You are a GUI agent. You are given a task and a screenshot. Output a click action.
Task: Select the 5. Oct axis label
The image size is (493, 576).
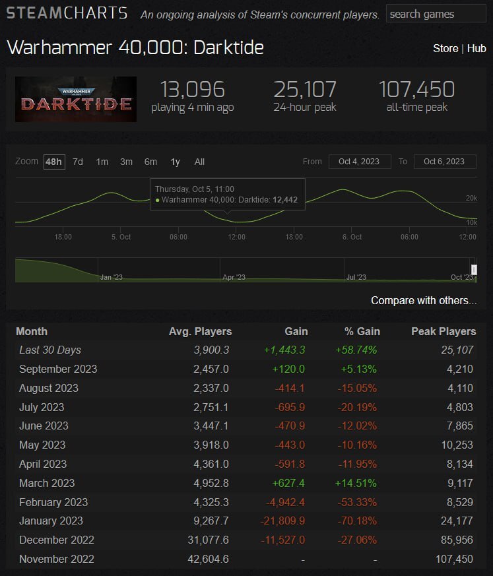(x=121, y=237)
